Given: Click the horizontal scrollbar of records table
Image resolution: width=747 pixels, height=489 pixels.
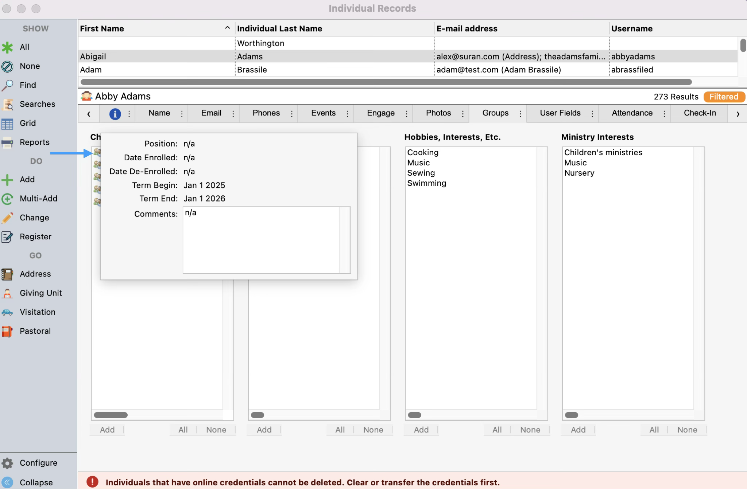Looking at the screenshot, I should point(386,82).
